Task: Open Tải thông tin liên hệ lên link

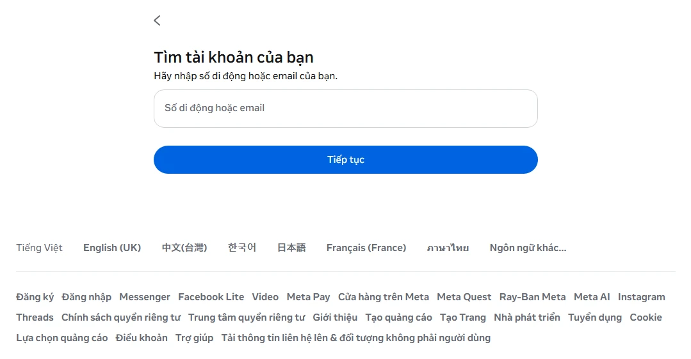Action: click(x=355, y=338)
